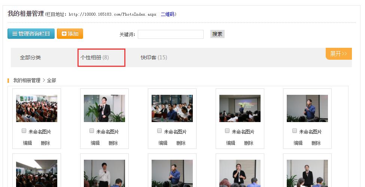Open the projector screen presentation thumbnail

pyautogui.click(x=240, y=108)
